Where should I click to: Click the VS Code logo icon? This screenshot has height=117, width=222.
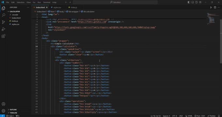pos(2,2)
